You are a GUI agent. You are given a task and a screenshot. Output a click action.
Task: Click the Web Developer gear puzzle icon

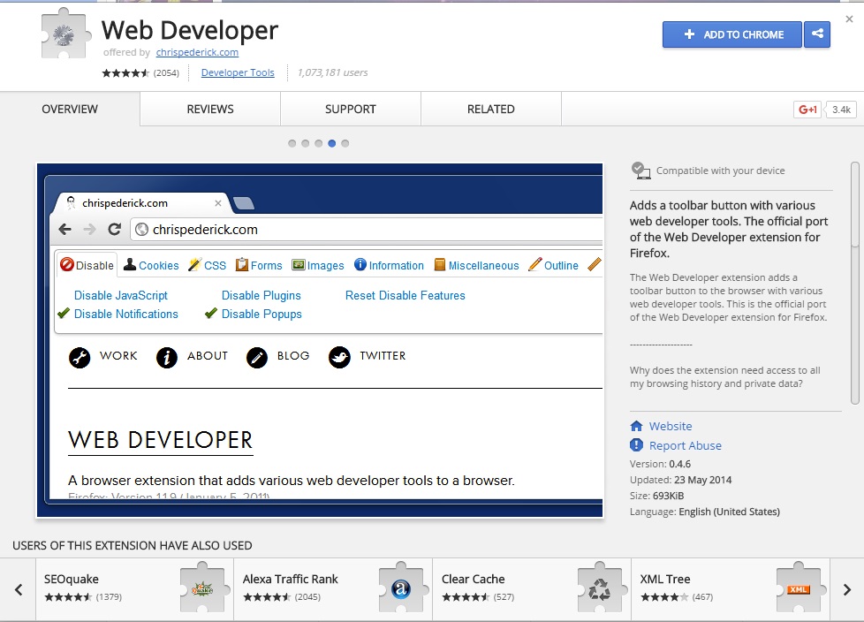(x=65, y=33)
